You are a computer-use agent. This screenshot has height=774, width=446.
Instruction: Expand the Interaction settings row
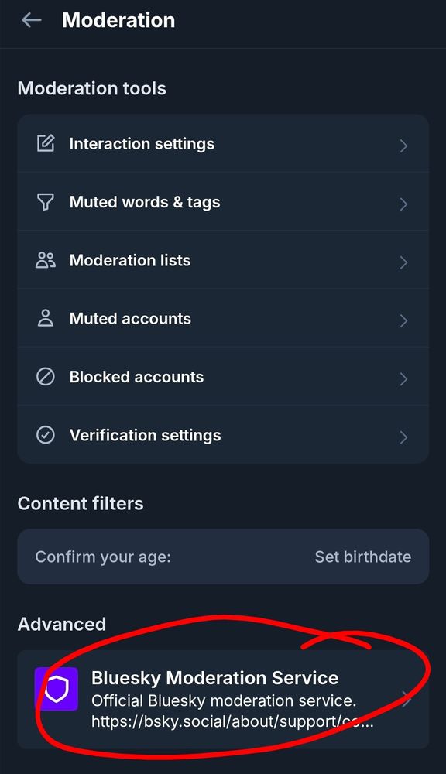tap(223, 143)
